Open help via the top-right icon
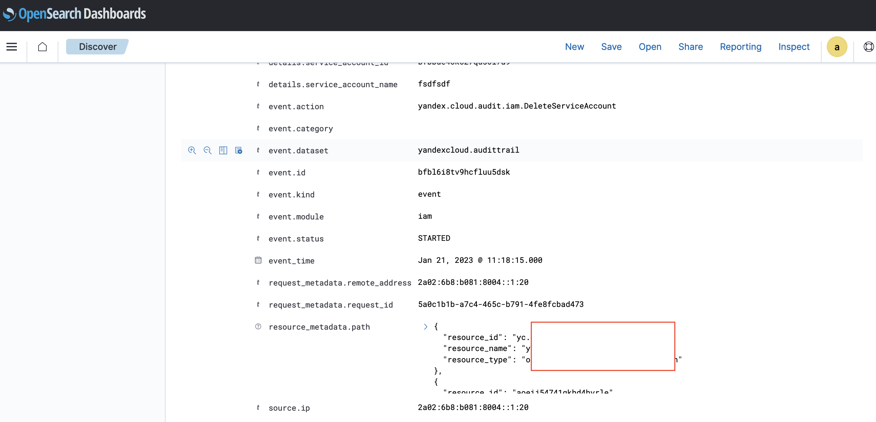 [869, 47]
